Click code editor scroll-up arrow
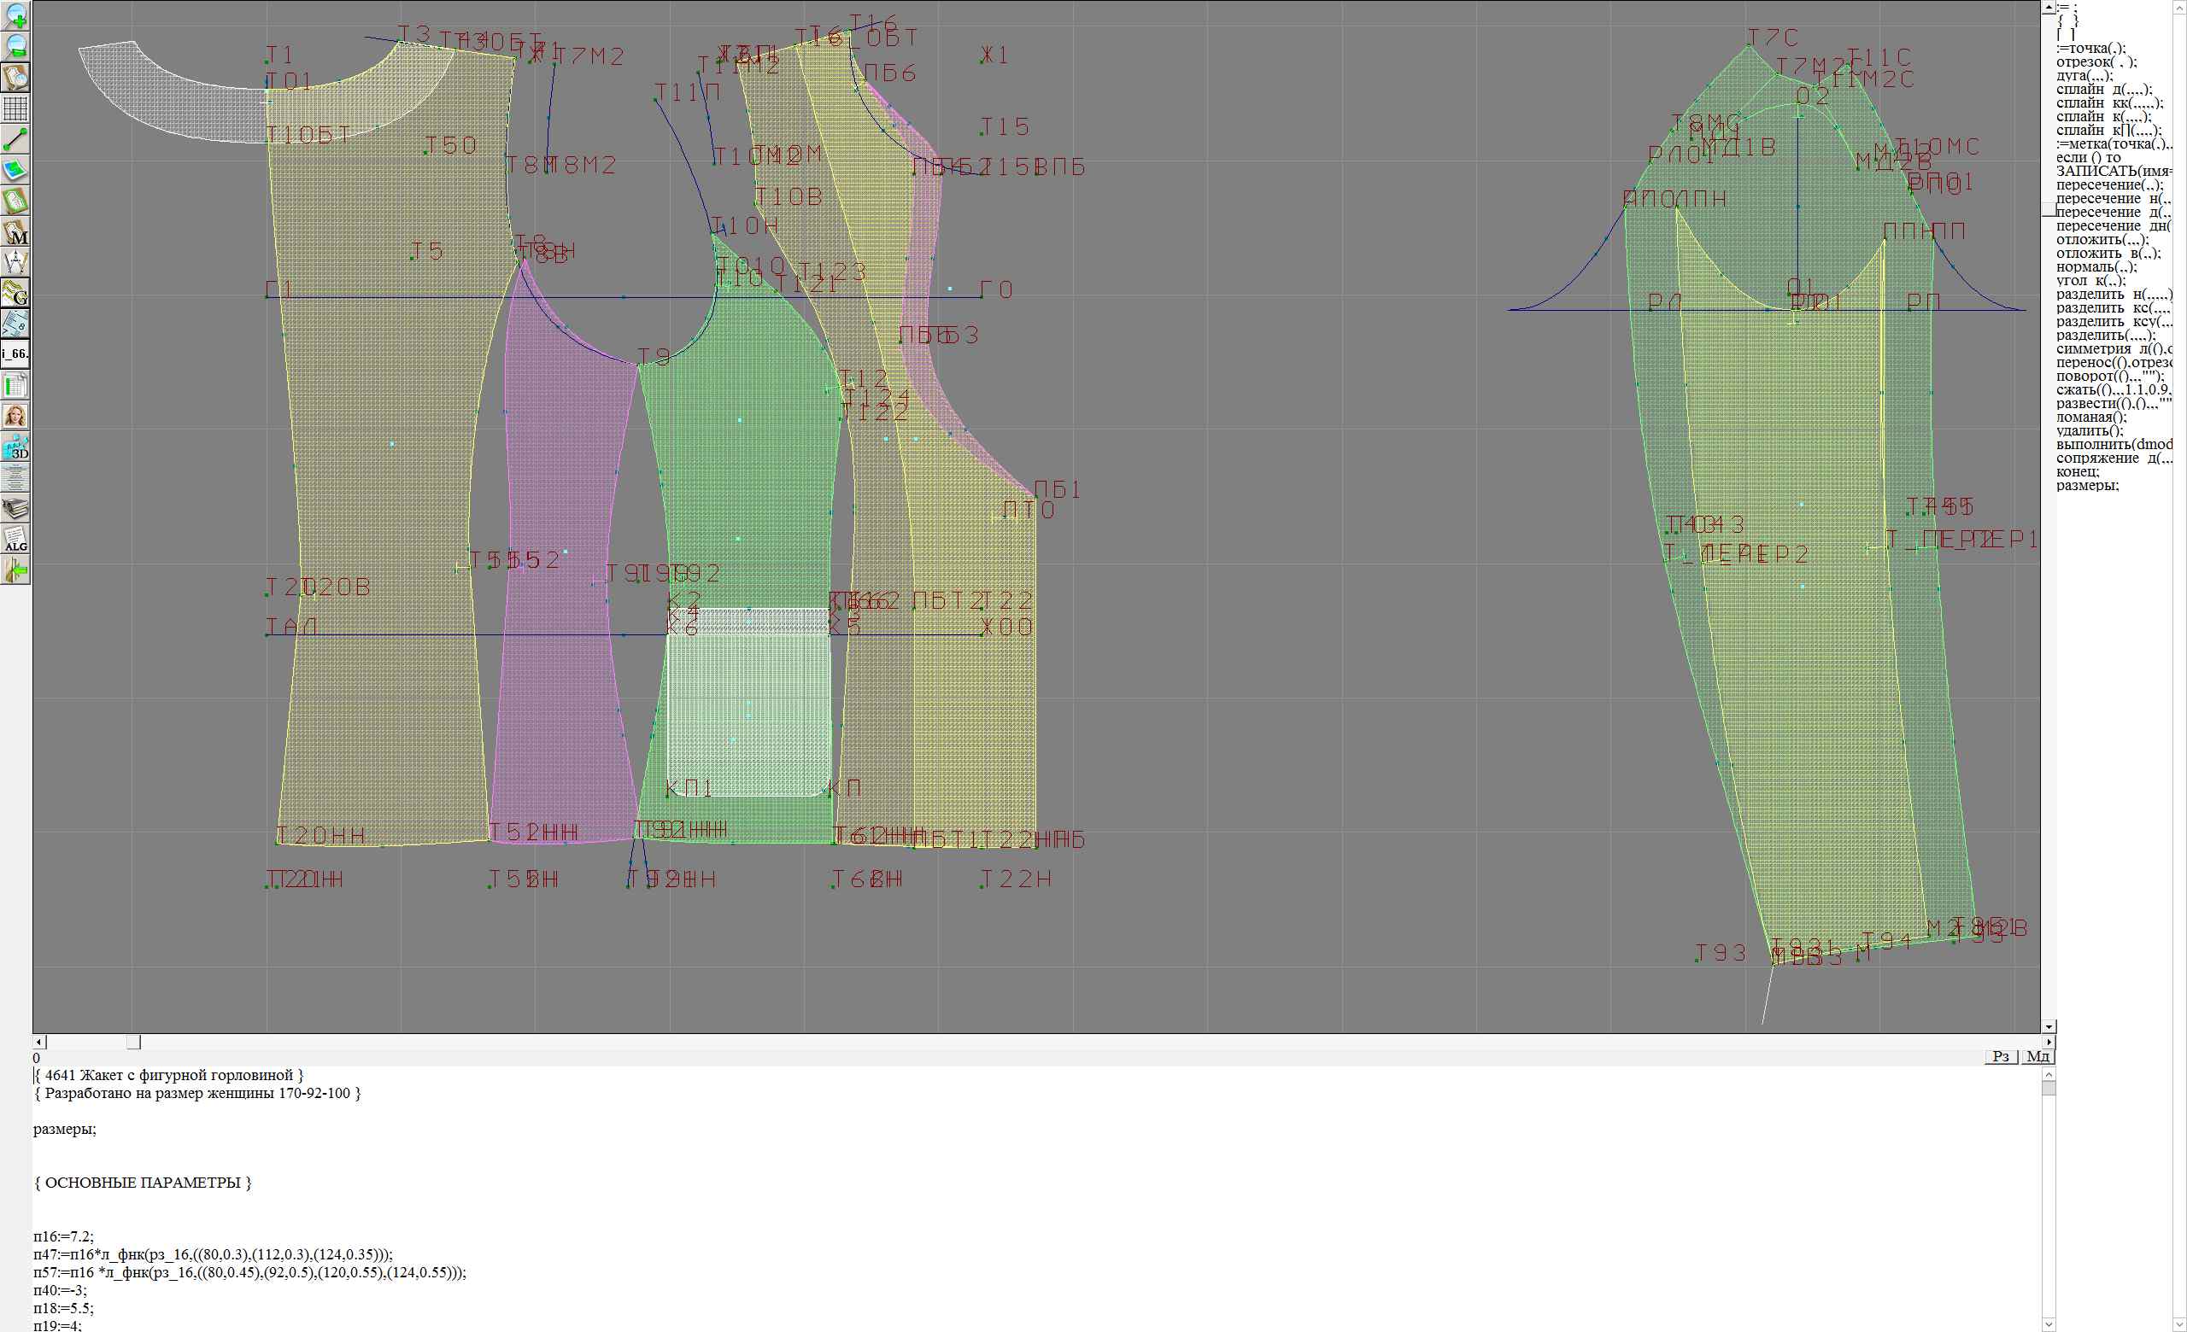 tap(2049, 1074)
